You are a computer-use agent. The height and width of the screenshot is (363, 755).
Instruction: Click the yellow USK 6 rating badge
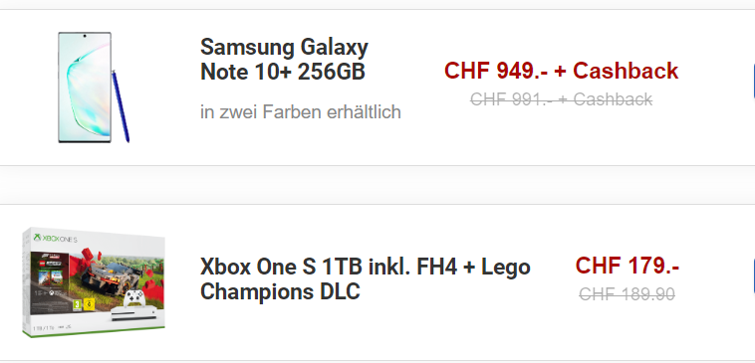pos(88,304)
